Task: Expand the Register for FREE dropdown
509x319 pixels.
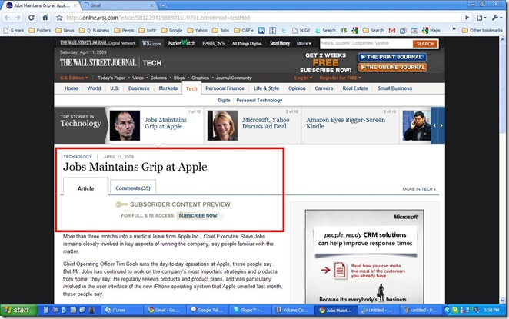Action: [x=340, y=78]
